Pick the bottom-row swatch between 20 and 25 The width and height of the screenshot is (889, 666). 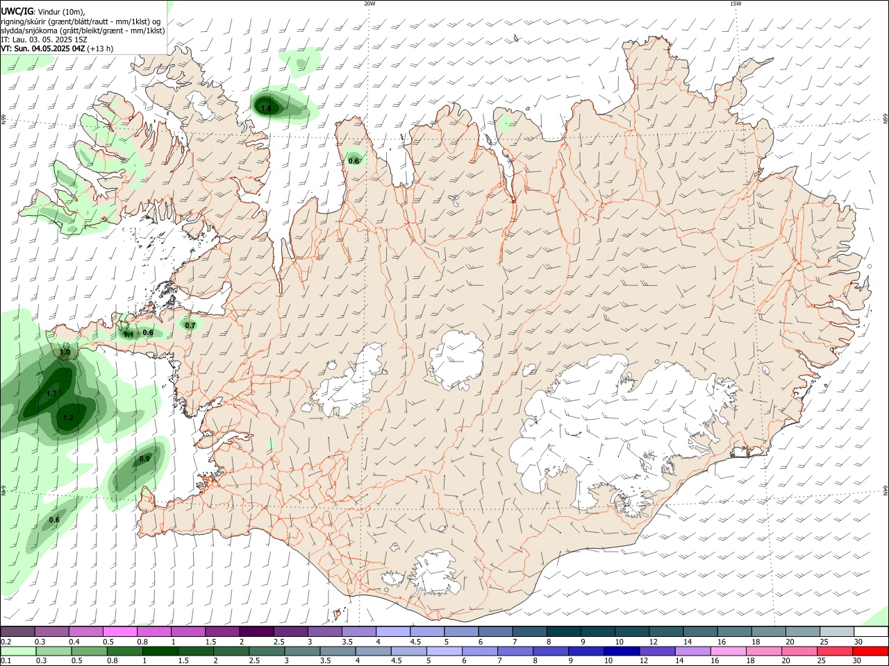pyautogui.click(x=799, y=651)
